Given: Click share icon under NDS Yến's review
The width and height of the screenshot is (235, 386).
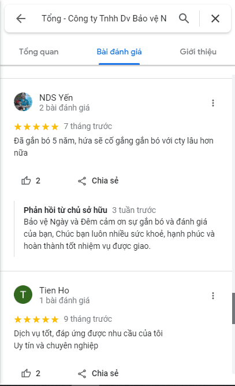Looking at the screenshot, I should 82,181.
